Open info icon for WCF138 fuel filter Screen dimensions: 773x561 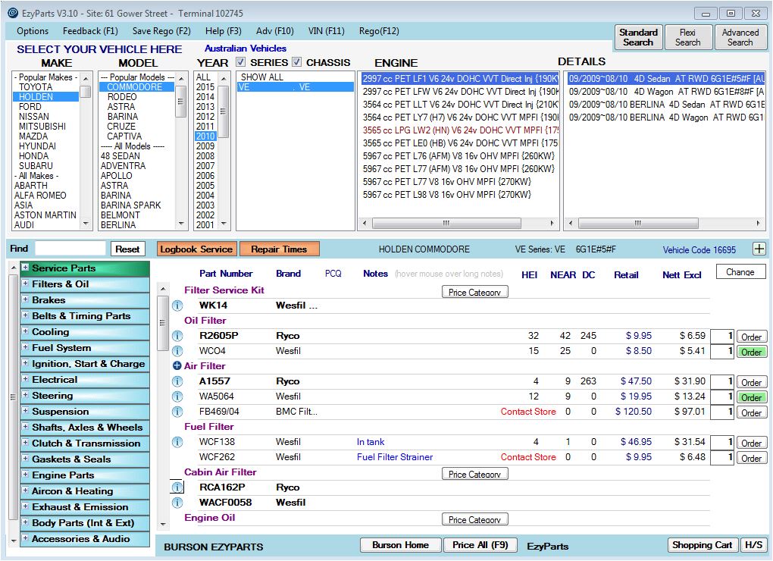[x=177, y=442]
